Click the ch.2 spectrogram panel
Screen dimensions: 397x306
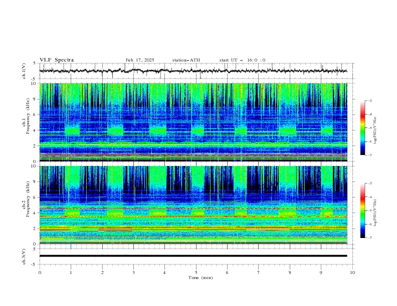coord(193,205)
